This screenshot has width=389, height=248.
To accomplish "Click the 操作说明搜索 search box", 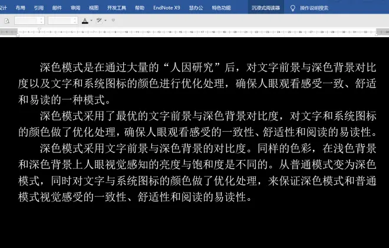I will coord(314,8).
